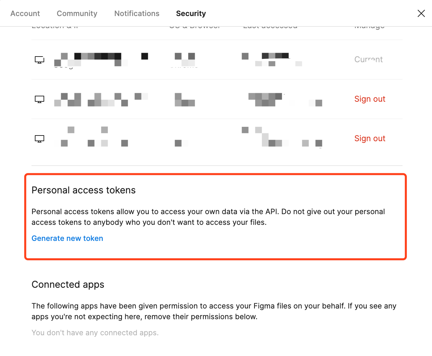Click the Current label in the first session row
This screenshot has height=356, width=432.
click(368, 60)
